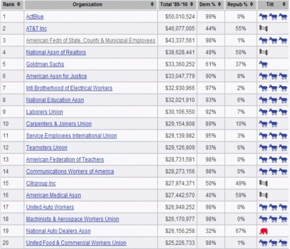This screenshot has height=249, width=290.
Task: Sort by Total '89-'10 column arrows
Action: (x=192, y=5)
